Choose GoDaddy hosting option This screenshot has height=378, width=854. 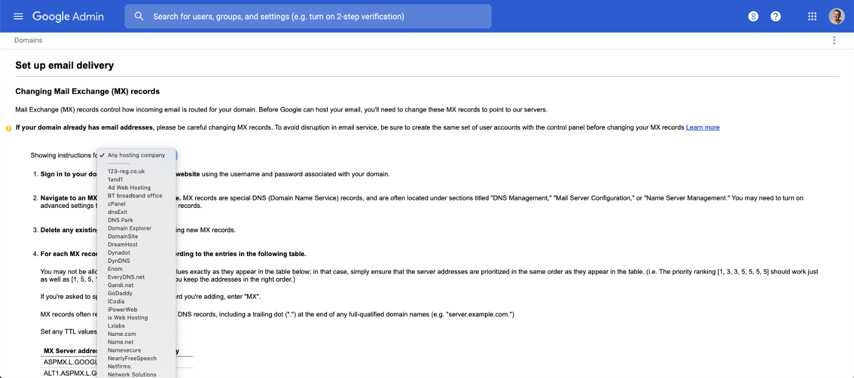pos(120,293)
